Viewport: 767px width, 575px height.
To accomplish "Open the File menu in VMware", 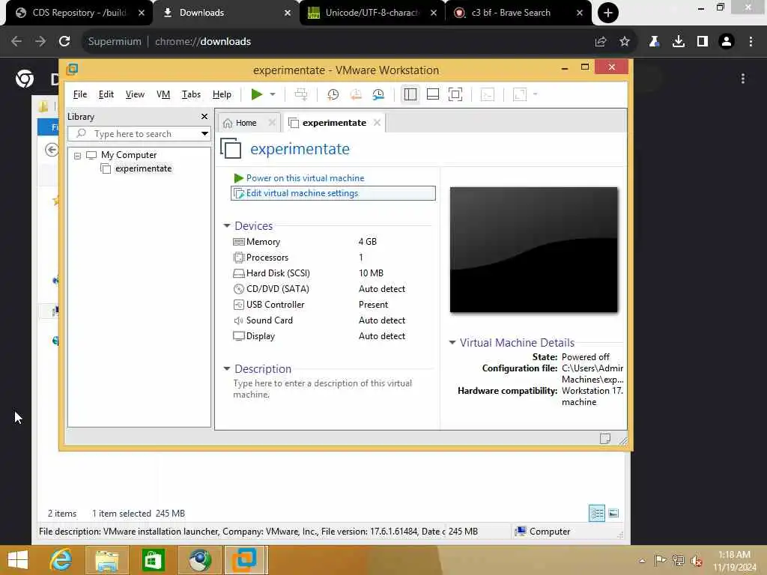I will click(79, 94).
